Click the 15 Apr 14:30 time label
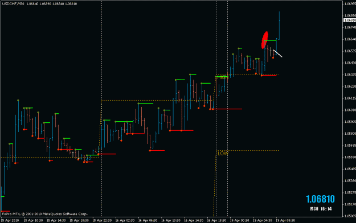 (x=56, y=221)
